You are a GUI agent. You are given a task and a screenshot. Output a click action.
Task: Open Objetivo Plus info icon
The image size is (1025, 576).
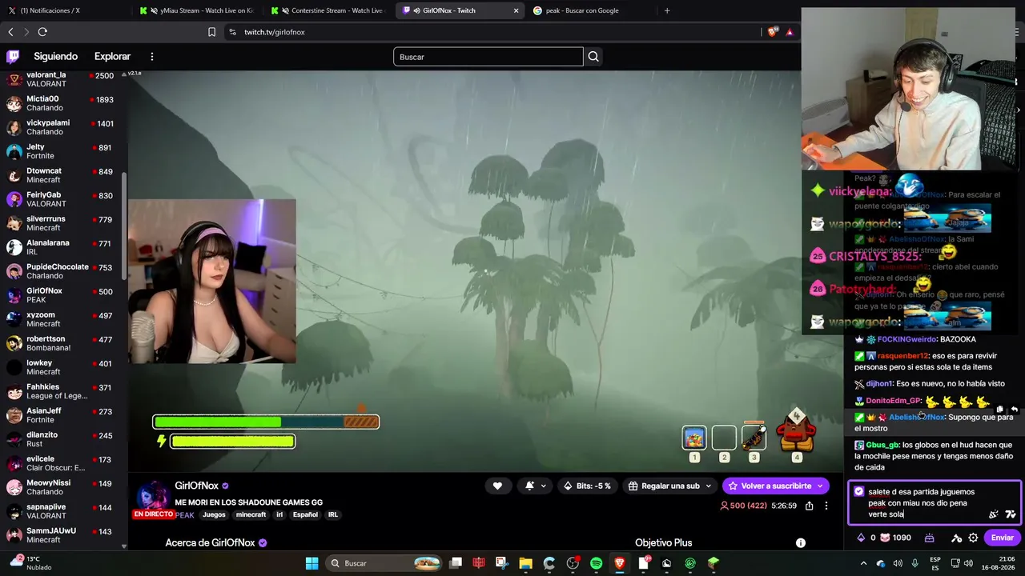coord(800,542)
